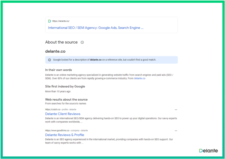Viewport: 225px width, 159px height.
Task: Click the Site first indexed by Google heading
Action: [65, 86]
